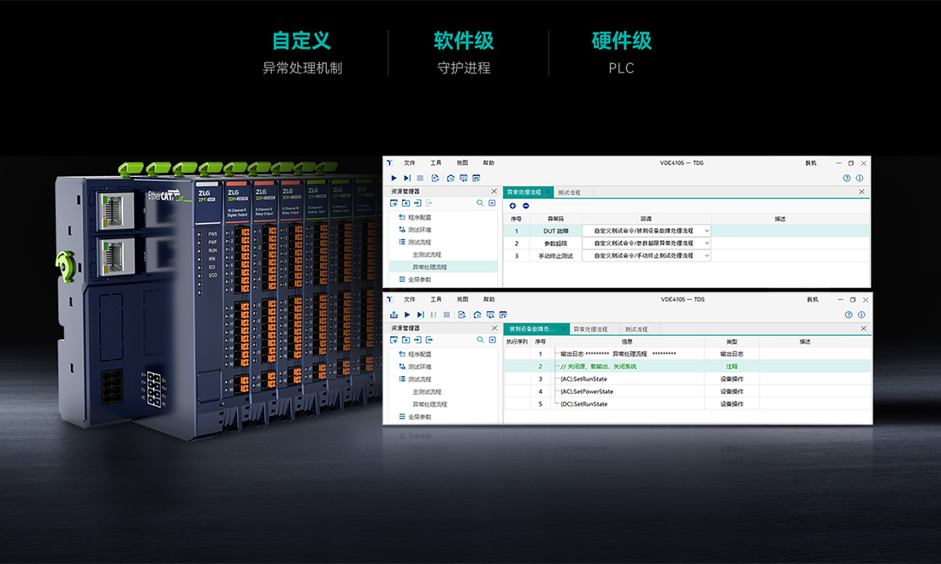Select the {AC}.SetPowerState step row

click(585, 391)
